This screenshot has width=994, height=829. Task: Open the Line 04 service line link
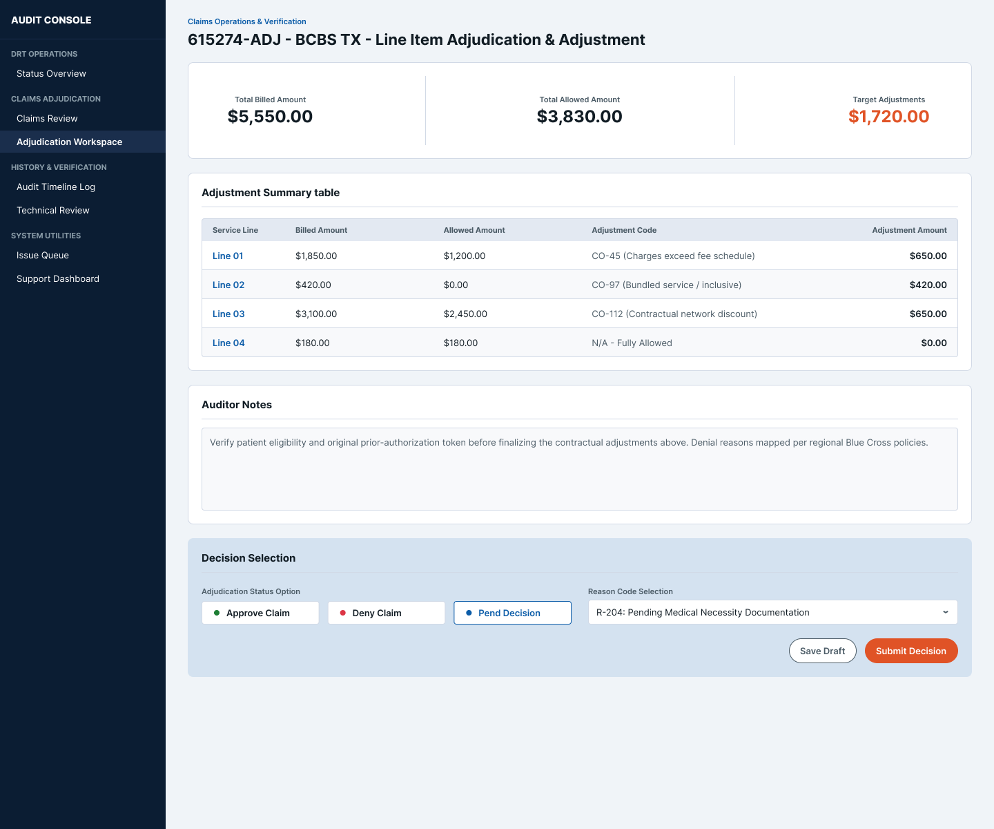click(228, 343)
